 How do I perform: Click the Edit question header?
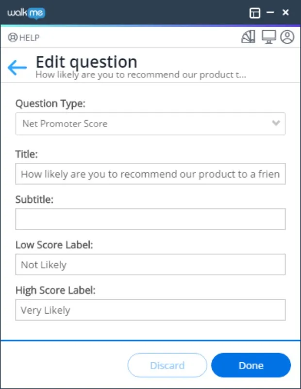point(86,62)
